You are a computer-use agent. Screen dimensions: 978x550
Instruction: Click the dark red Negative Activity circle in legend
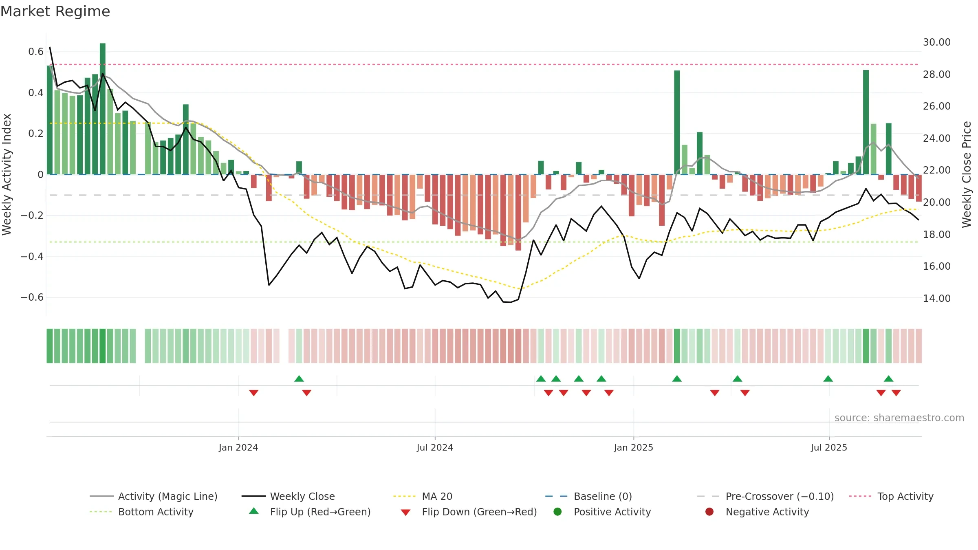(x=709, y=512)
